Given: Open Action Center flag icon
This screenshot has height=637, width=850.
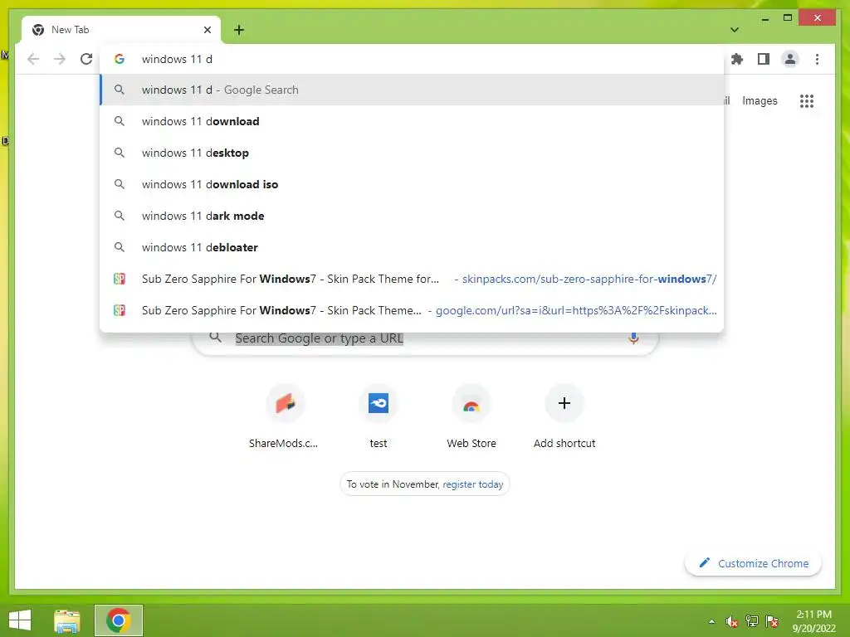Looking at the screenshot, I should 772,621.
